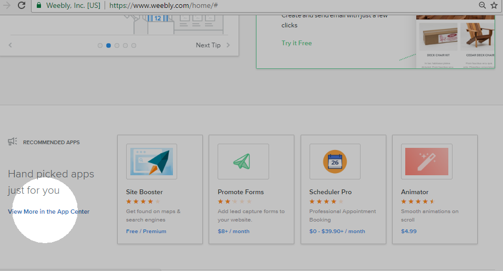This screenshot has height=271, width=503.
Task: Open the Cedar Deck Chair product thumbnail
Action: click(478, 37)
